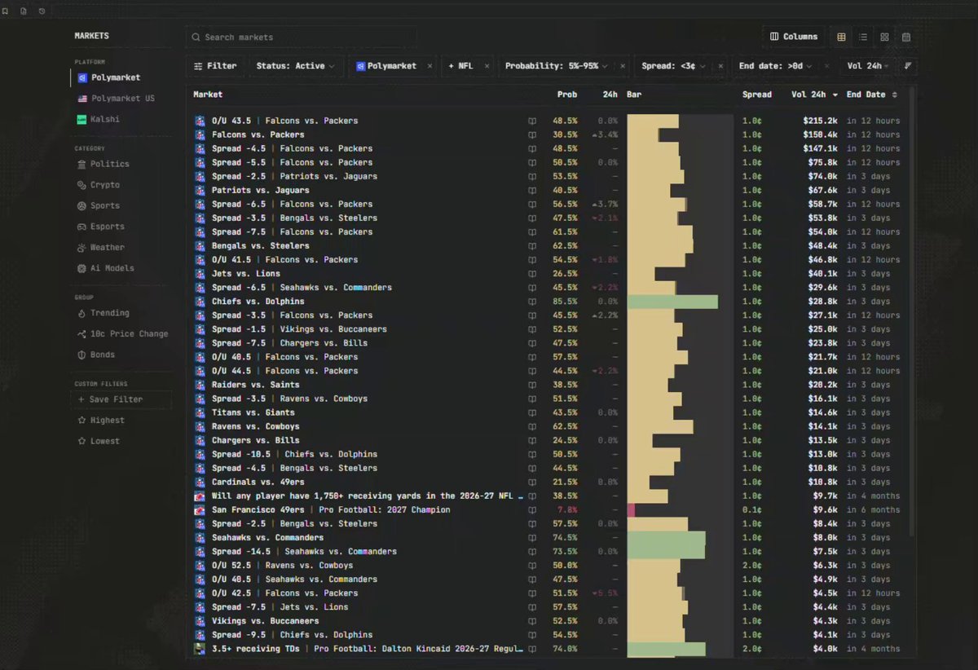978x670 pixels.
Task: Click probability bar of Seahawks vs. Commanders moneyline
Action: point(666,537)
